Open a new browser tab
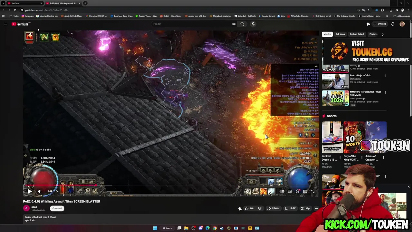The width and height of the screenshot is (412, 232). 85,3
